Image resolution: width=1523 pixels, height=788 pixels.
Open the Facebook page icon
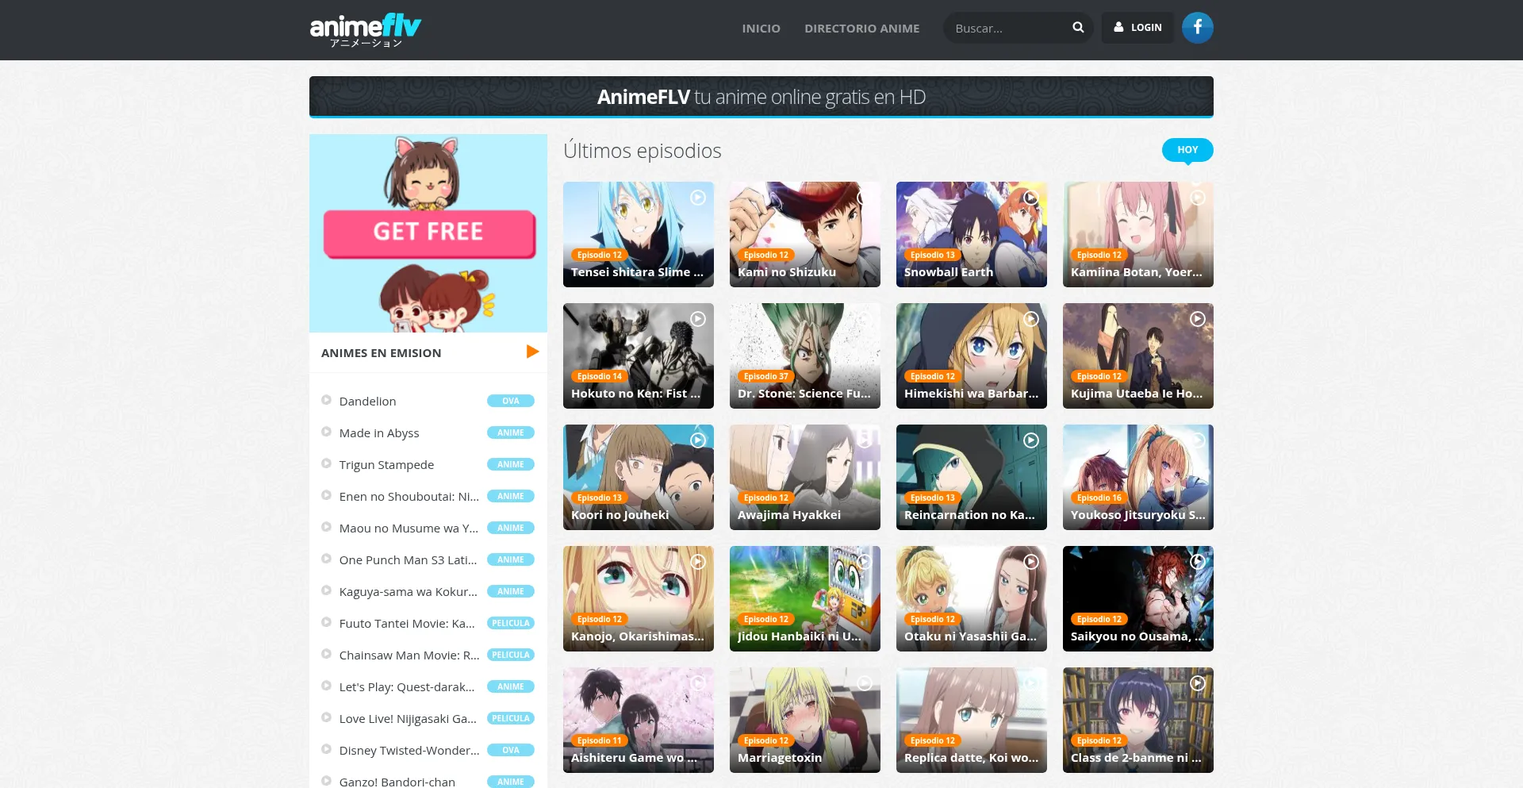click(x=1198, y=28)
